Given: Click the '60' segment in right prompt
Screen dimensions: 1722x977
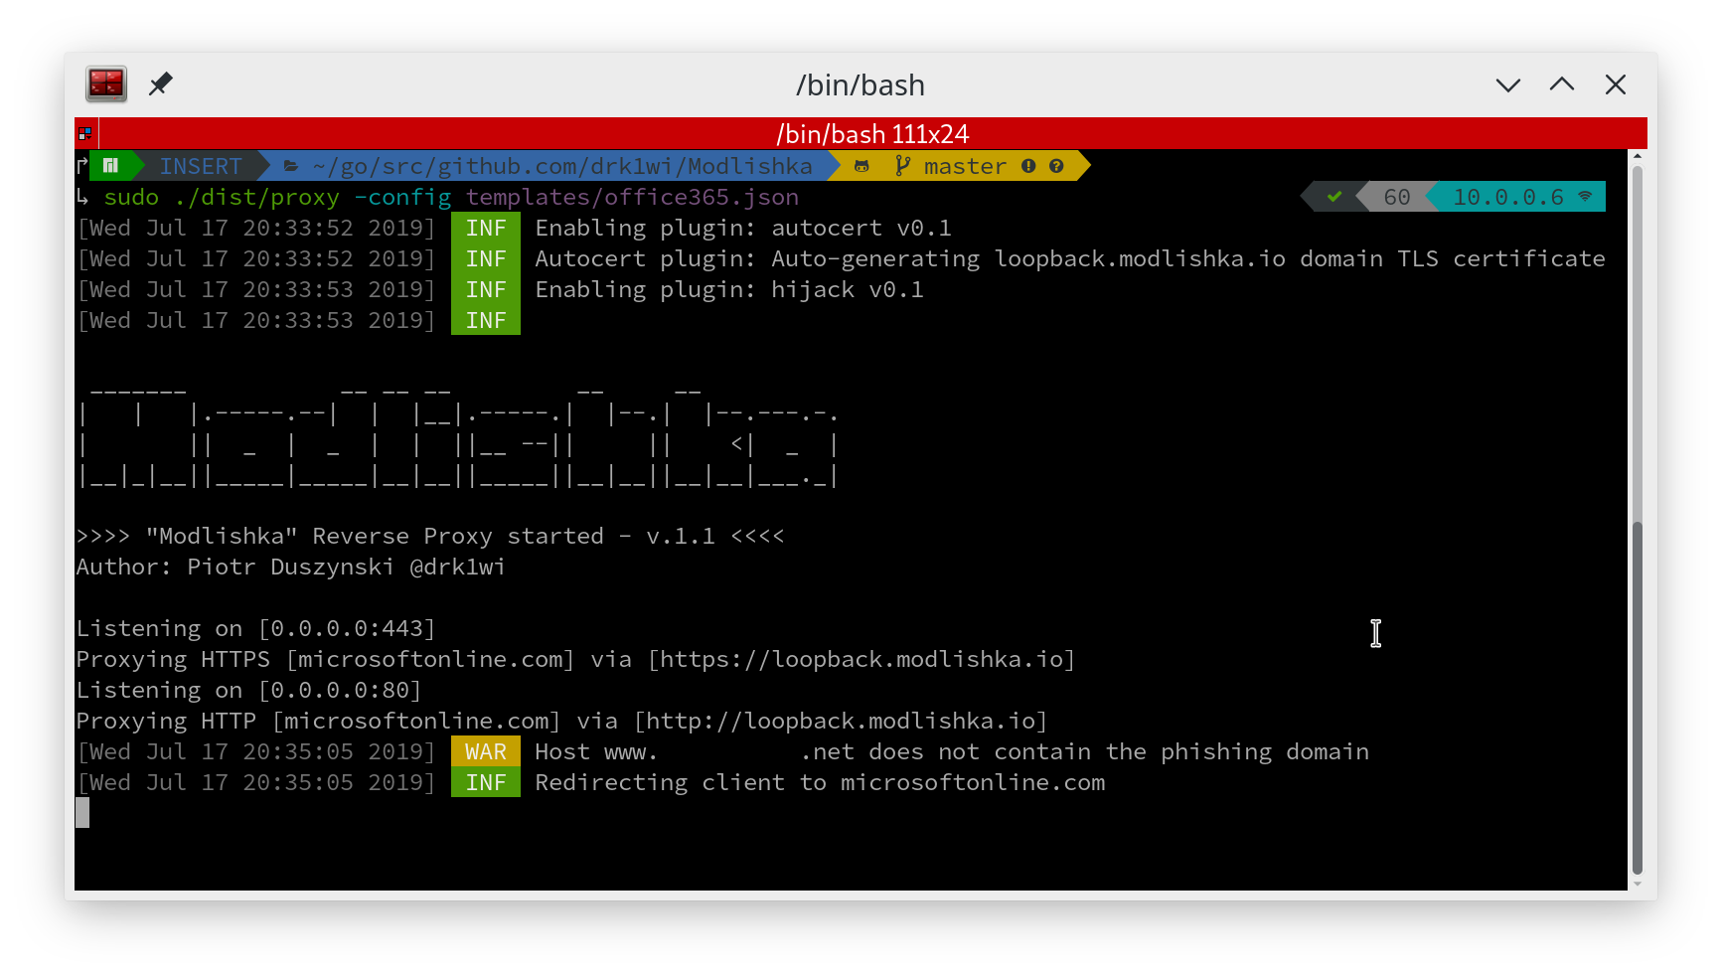Looking at the screenshot, I should coord(1397,197).
